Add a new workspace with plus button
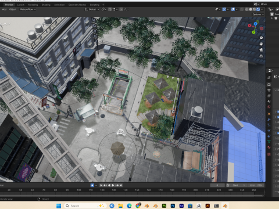This screenshot has width=279, height=209. (103, 5)
